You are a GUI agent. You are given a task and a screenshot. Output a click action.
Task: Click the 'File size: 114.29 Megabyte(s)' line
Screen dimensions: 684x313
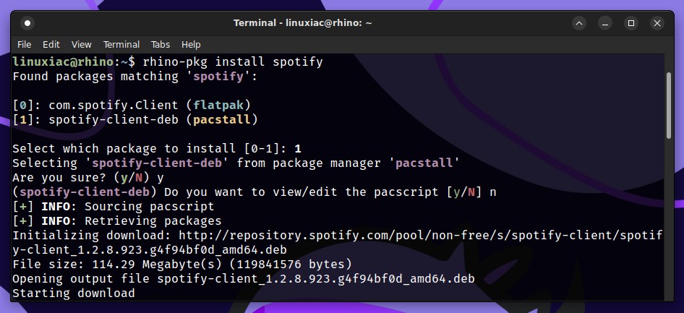click(182, 264)
